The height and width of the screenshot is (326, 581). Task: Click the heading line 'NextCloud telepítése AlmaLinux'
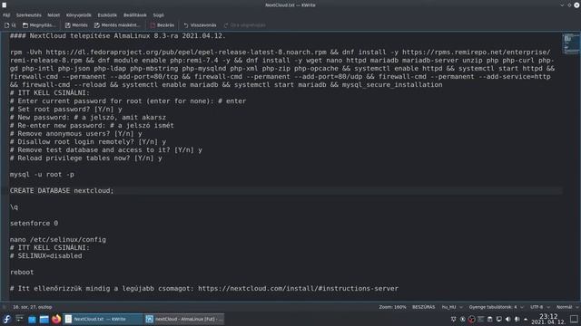click(x=117, y=36)
